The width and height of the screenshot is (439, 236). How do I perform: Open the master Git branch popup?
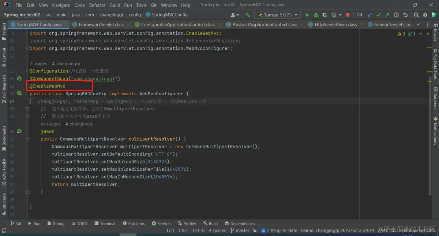(x=239, y=230)
